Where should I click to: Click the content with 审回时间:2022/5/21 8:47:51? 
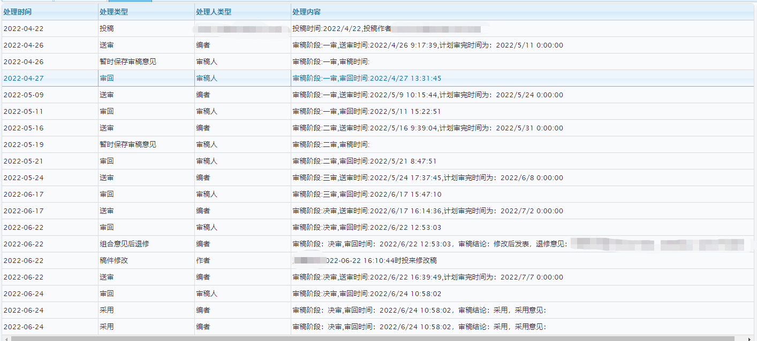(365, 161)
